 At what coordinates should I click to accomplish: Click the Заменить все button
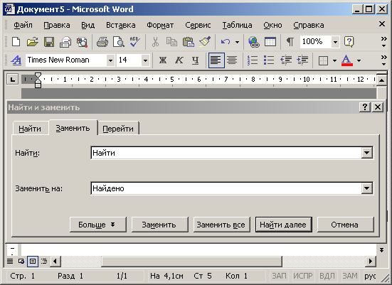222,225
